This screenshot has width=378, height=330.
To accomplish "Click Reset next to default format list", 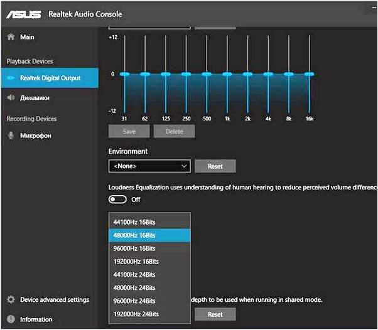I will coord(215,314).
